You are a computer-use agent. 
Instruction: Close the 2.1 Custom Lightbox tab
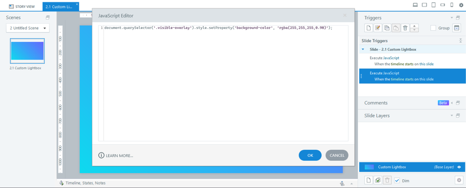77,4
